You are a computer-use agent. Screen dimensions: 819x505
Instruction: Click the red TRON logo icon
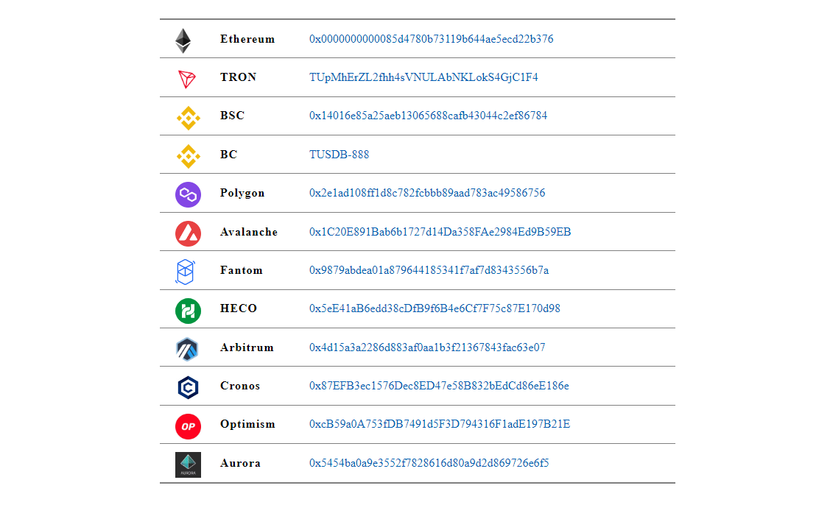click(x=187, y=79)
